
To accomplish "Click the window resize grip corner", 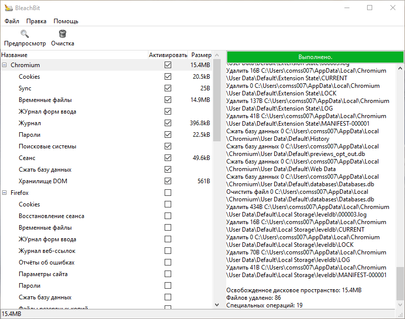I will coord(401,315).
